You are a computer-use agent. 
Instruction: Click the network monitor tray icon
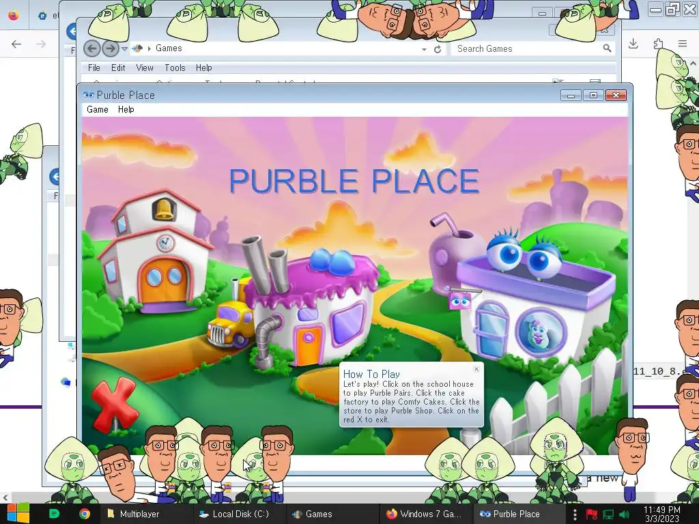[608, 514]
